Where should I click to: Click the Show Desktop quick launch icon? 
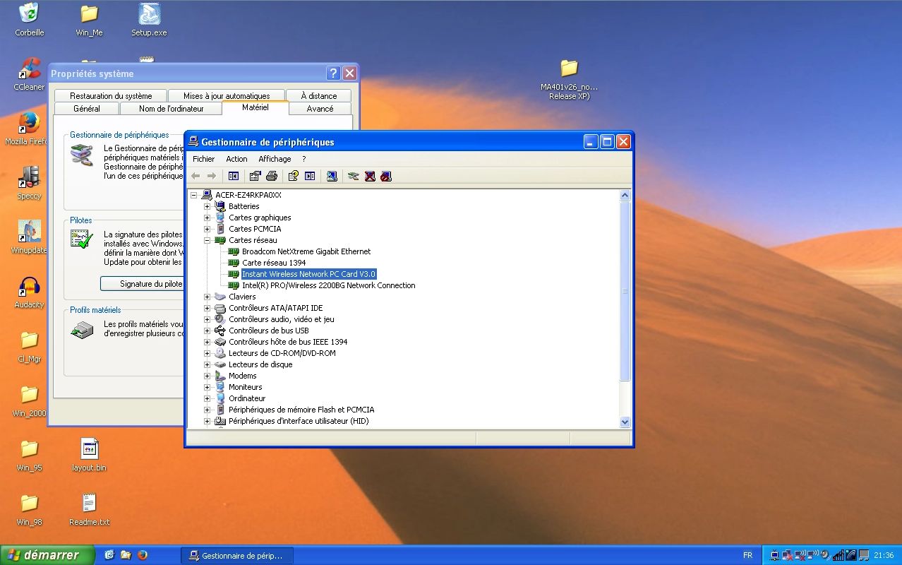pos(109,555)
